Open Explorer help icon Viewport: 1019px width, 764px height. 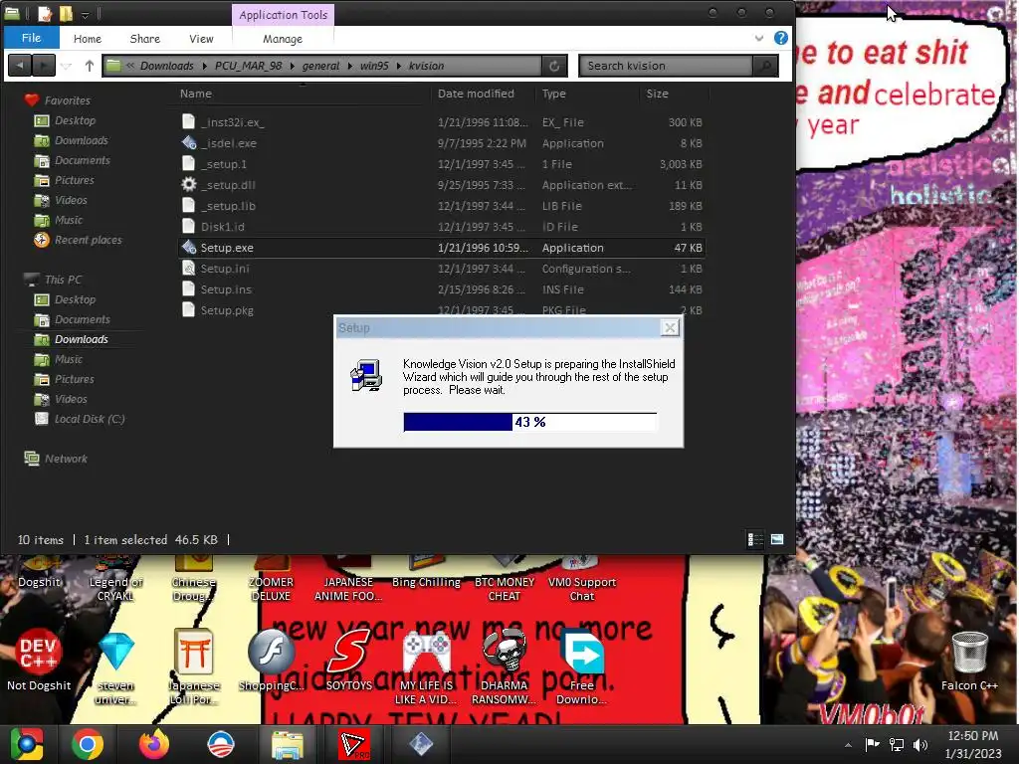[x=780, y=39]
